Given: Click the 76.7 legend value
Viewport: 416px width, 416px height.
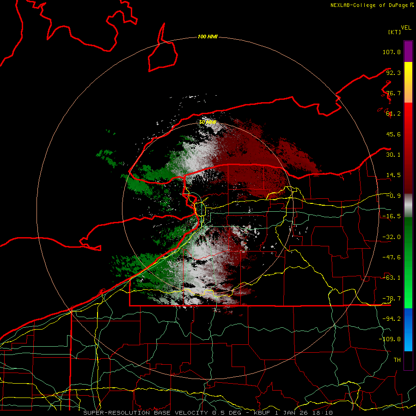Looking at the screenshot, I should tap(393, 93).
